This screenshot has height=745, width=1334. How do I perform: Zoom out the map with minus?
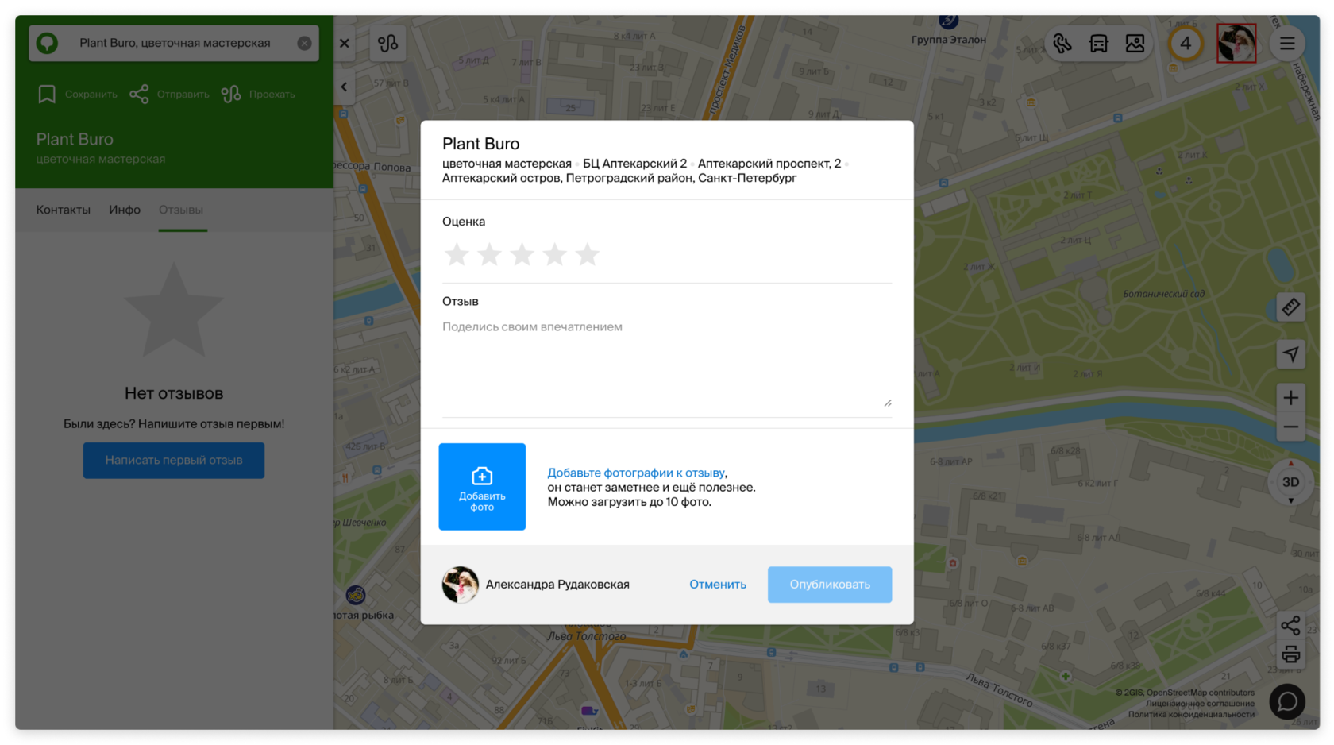click(x=1291, y=427)
